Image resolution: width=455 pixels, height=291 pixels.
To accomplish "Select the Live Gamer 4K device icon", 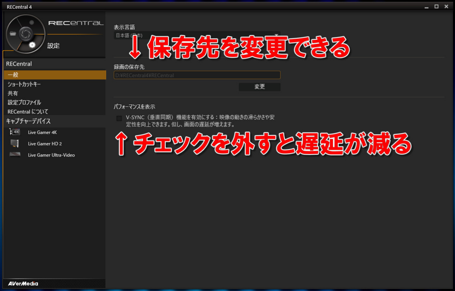I will point(14,132).
